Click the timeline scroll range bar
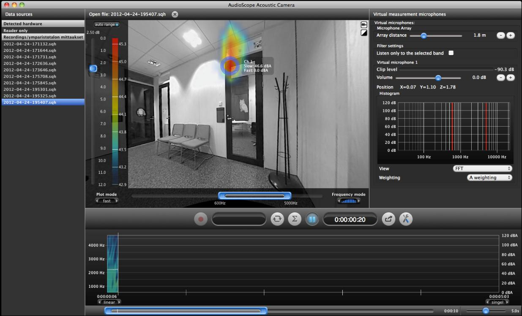 [x=186, y=311]
